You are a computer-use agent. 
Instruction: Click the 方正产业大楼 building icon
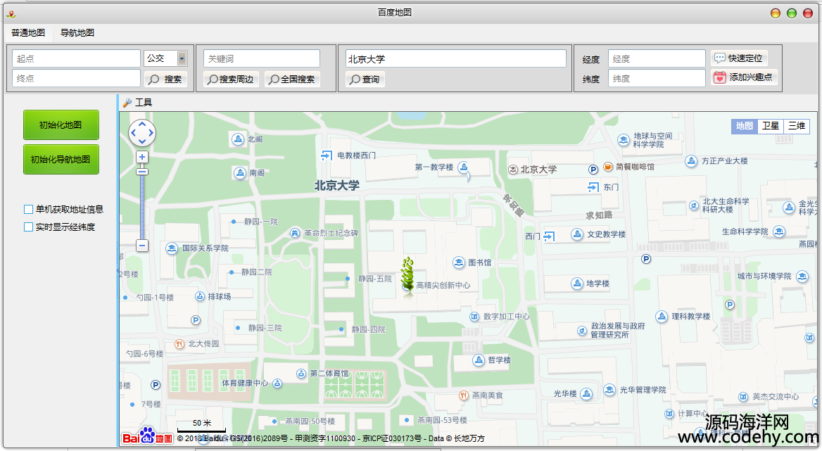click(691, 161)
